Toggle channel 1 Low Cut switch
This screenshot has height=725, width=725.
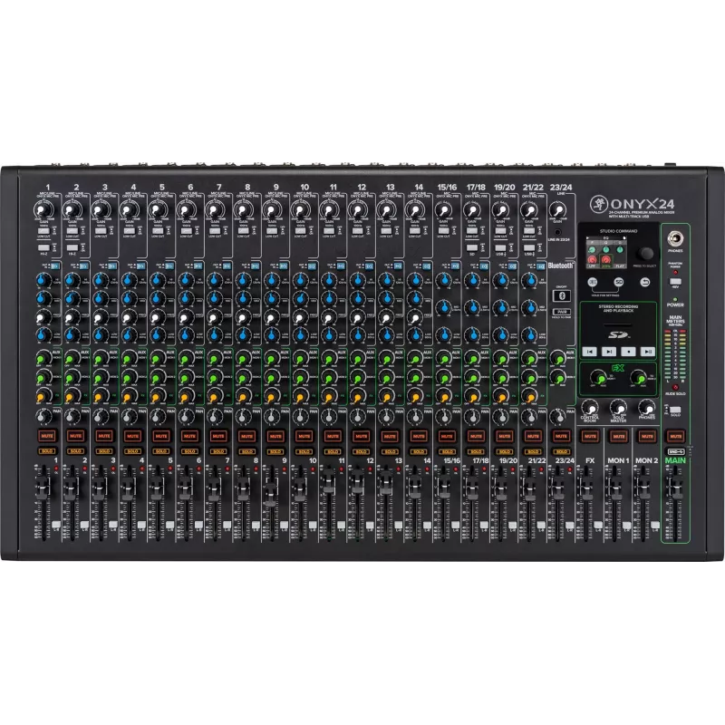coord(43,231)
